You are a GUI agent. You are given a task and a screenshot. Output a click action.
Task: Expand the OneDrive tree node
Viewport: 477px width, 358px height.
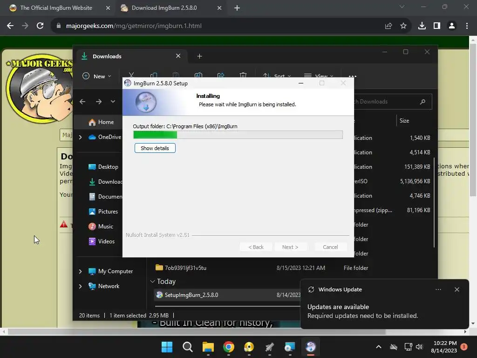click(x=80, y=138)
